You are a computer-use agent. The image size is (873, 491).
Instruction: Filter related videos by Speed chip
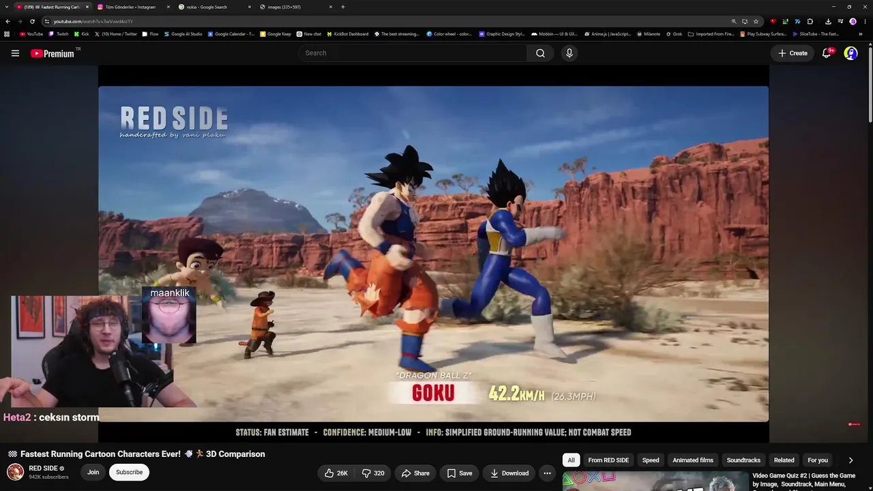[x=651, y=460]
